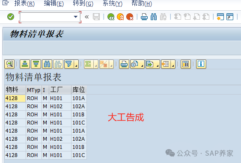
Task: Go to Last Page icon
Action: pyautogui.click(x=206, y=17)
